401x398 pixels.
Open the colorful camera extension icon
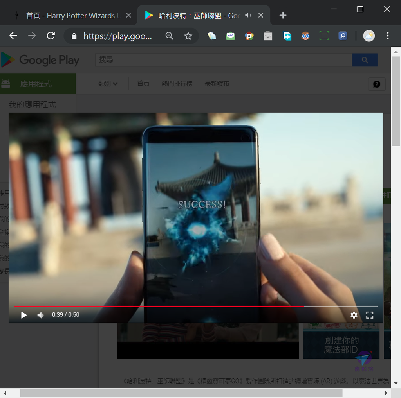tap(249, 36)
